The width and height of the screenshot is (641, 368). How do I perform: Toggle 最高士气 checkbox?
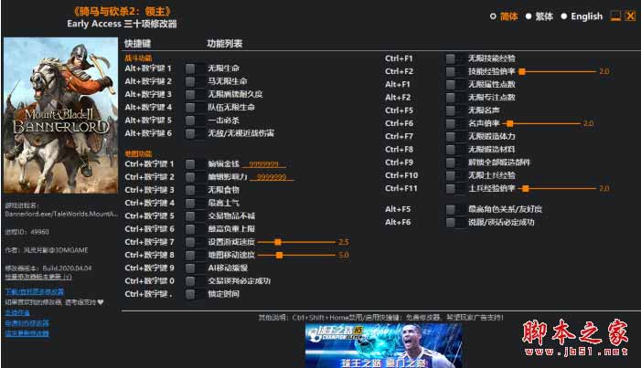coord(190,203)
